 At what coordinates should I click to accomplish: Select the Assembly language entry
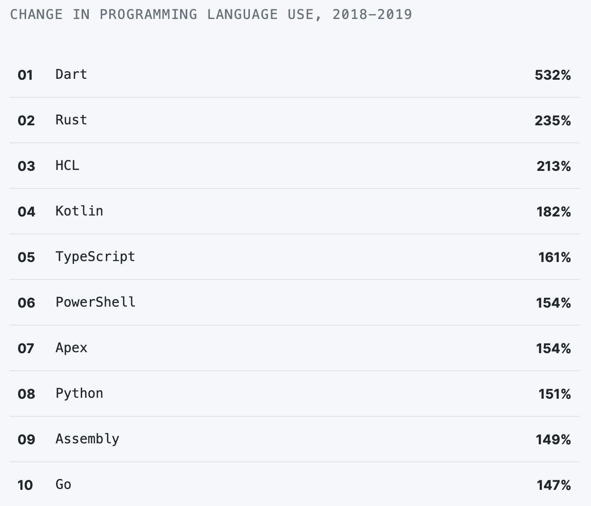tap(87, 439)
